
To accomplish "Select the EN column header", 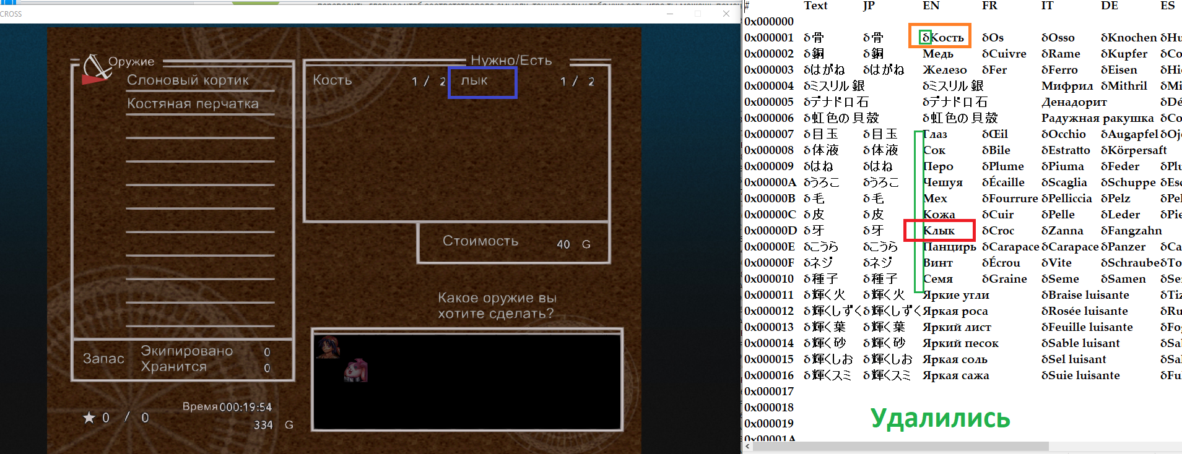I will point(931,6).
